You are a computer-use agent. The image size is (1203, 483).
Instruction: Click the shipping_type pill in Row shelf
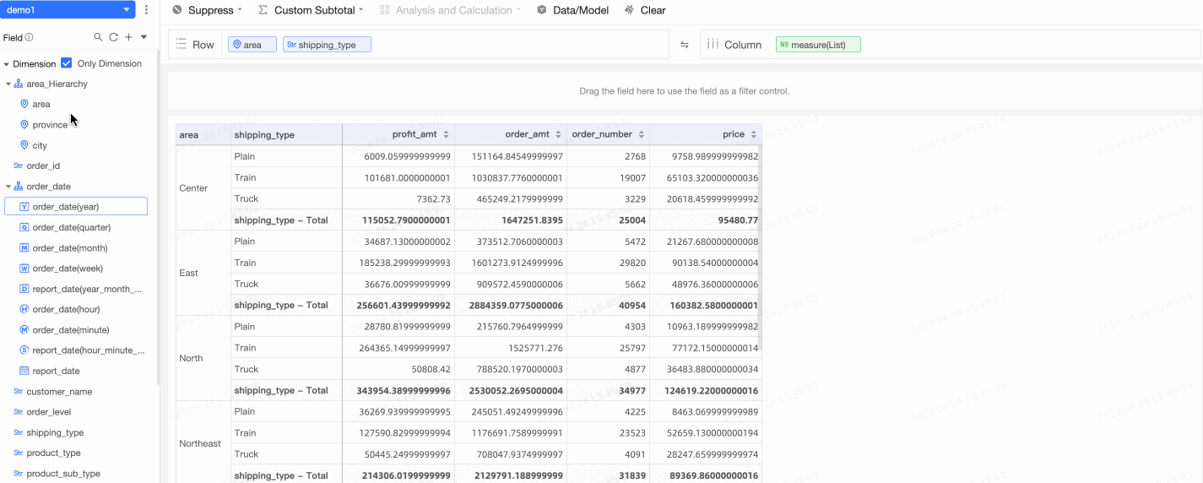(x=327, y=45)
